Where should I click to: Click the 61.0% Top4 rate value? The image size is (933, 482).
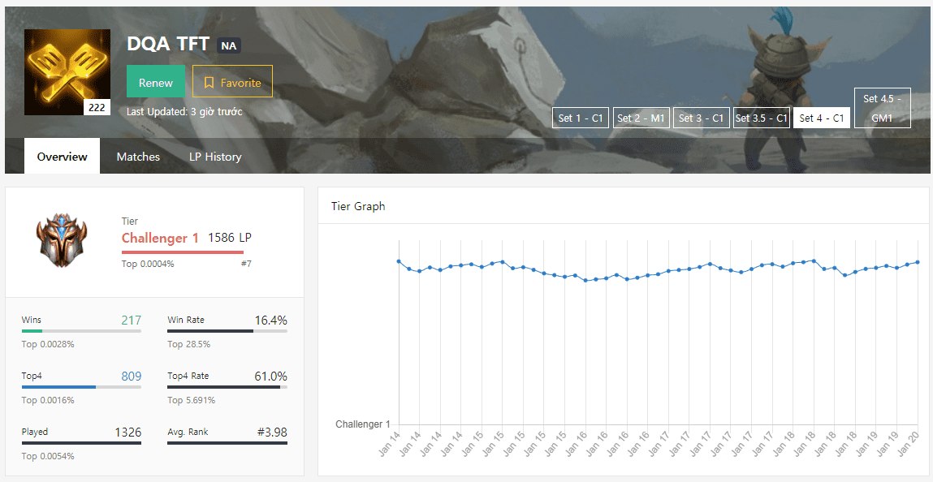[x=270, y=377]
